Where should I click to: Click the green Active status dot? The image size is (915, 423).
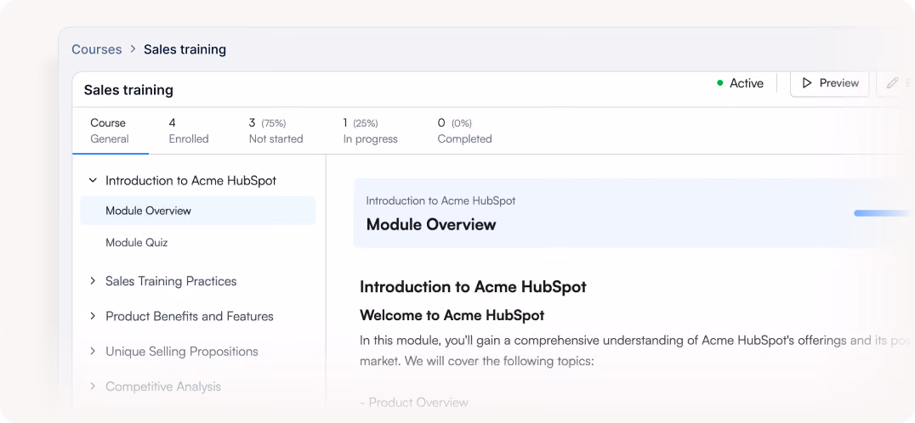pos(720,83)
